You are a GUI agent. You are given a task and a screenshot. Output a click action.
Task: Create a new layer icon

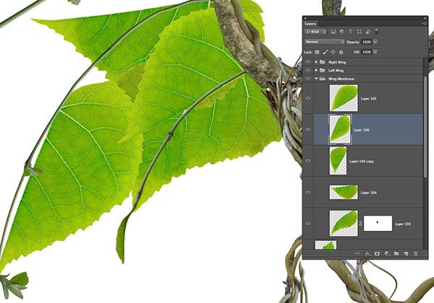click(x=406, y=253)
